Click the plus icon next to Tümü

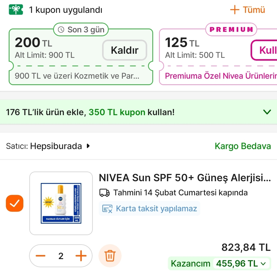235,10
